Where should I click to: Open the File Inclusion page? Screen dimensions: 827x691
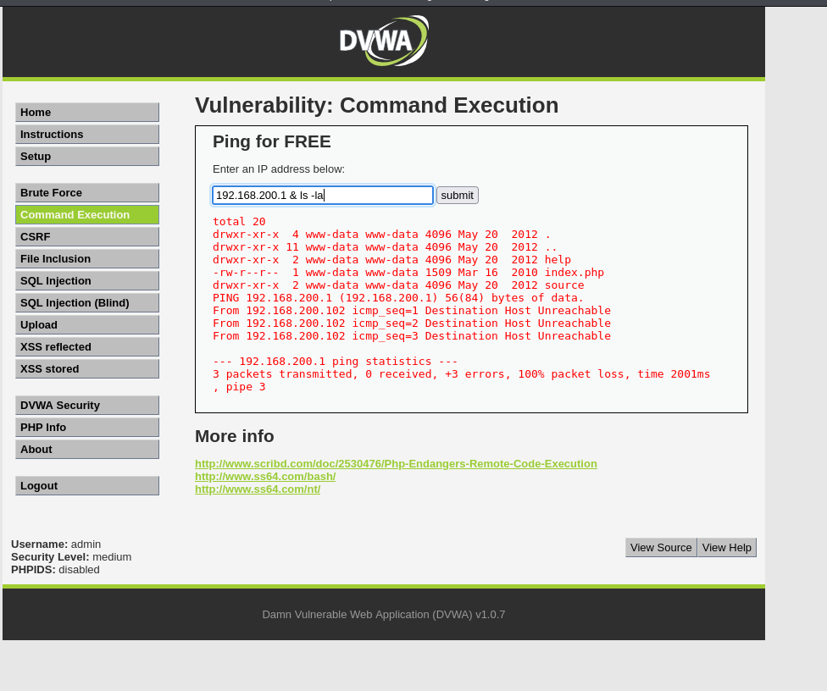(x=87, y=259)
